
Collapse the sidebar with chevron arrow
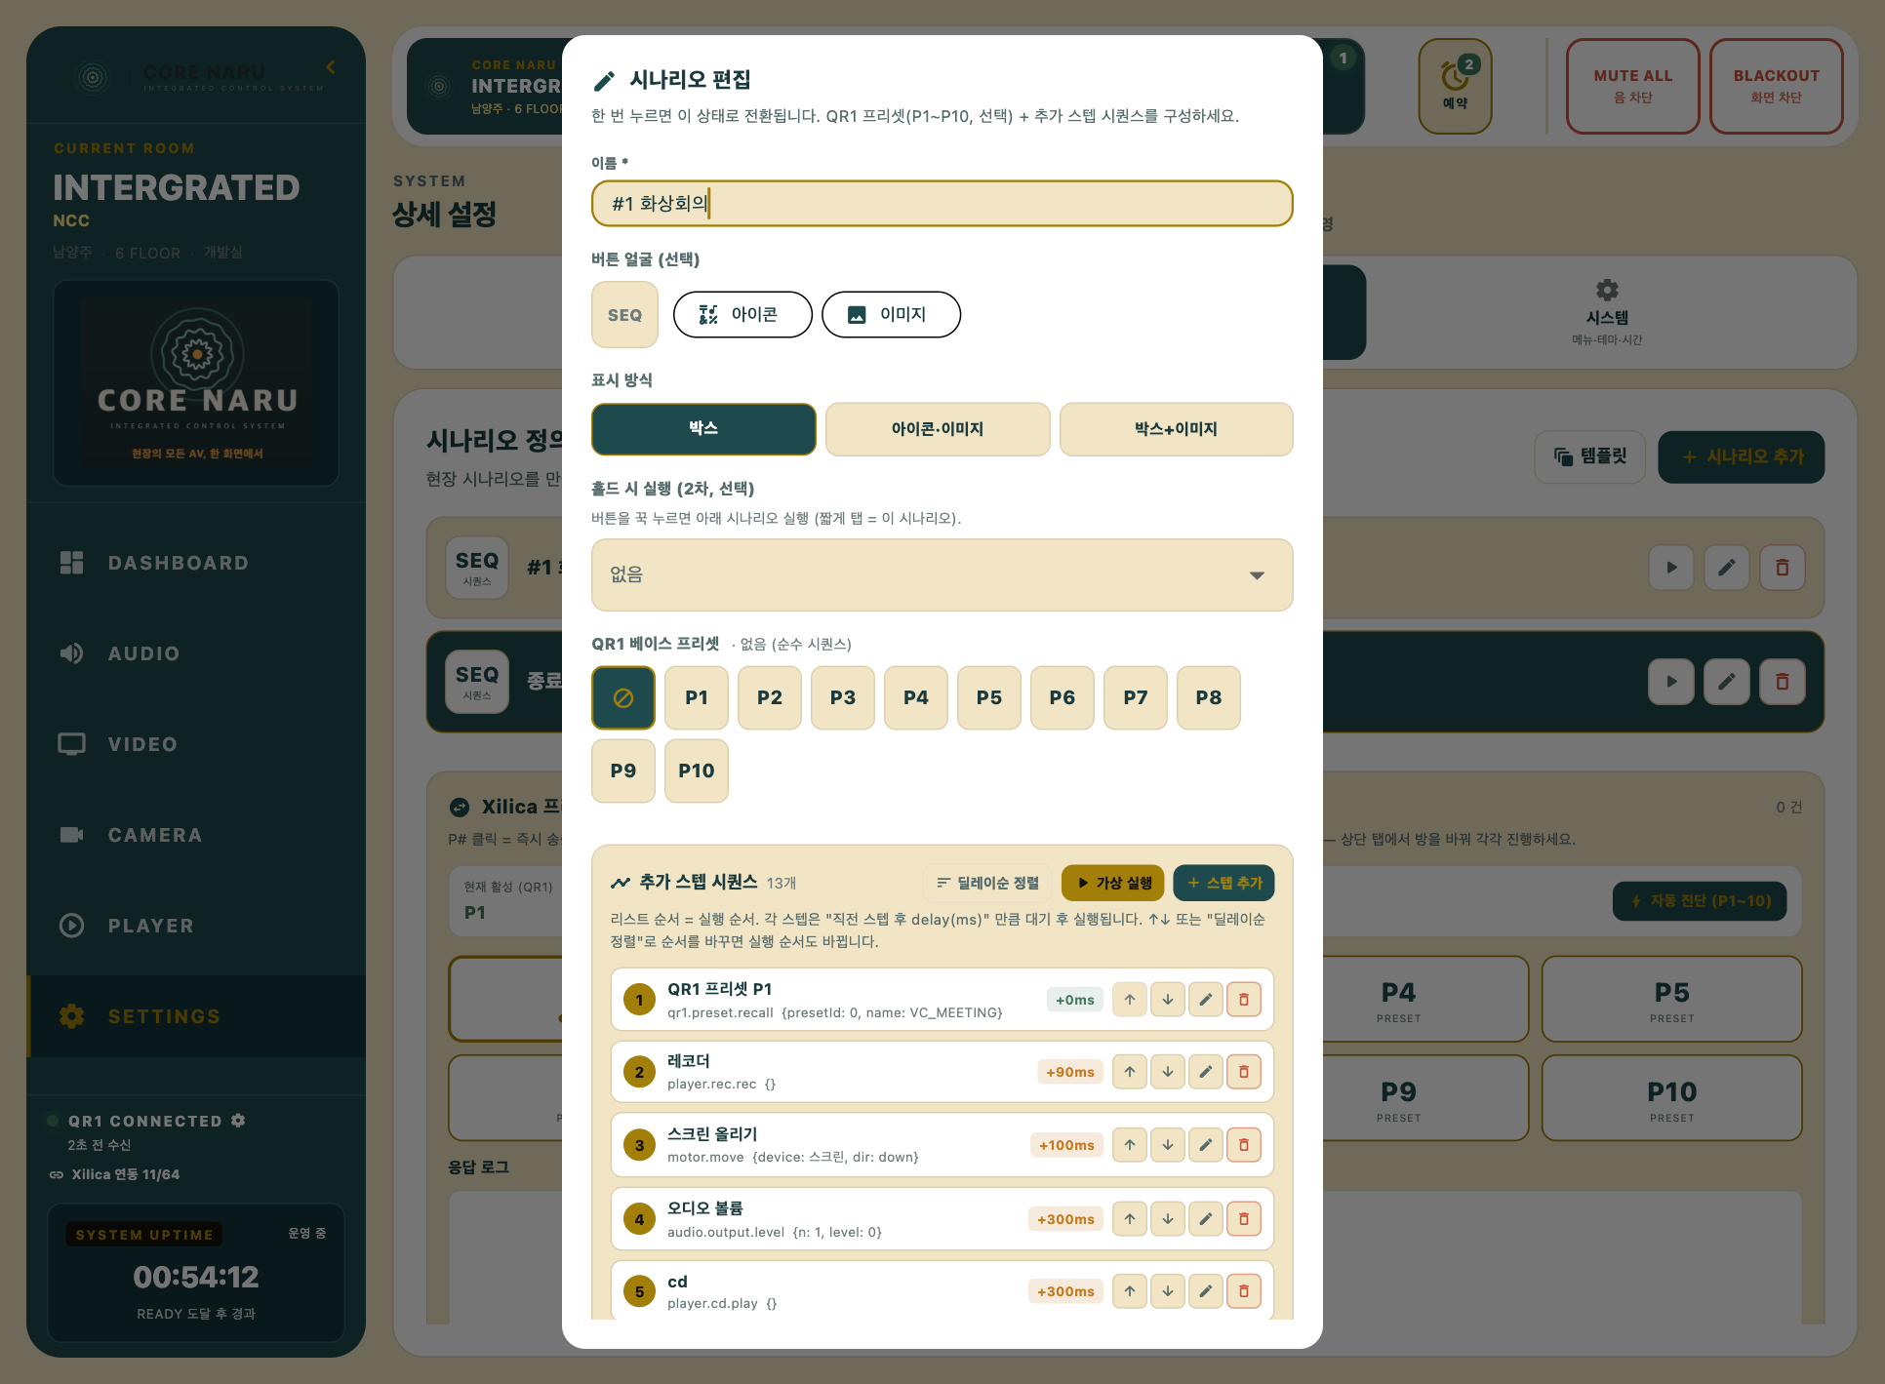pos(331,67)
